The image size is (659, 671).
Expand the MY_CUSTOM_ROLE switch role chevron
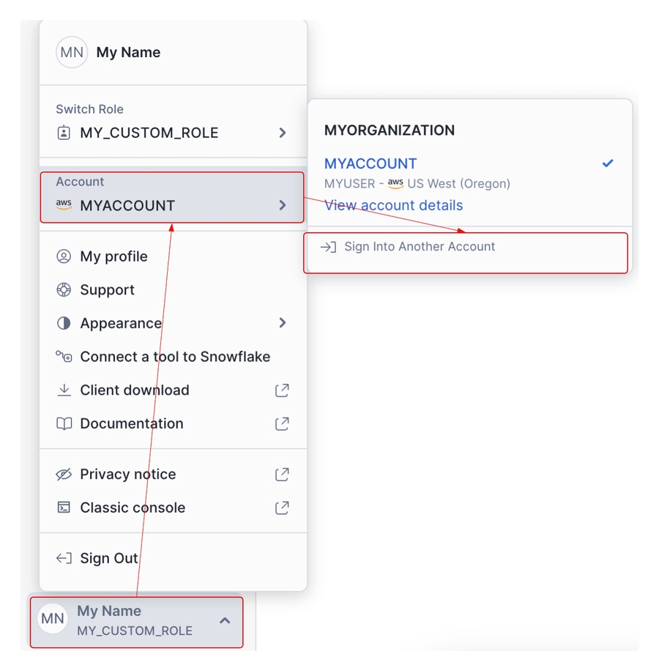(282, 133)
